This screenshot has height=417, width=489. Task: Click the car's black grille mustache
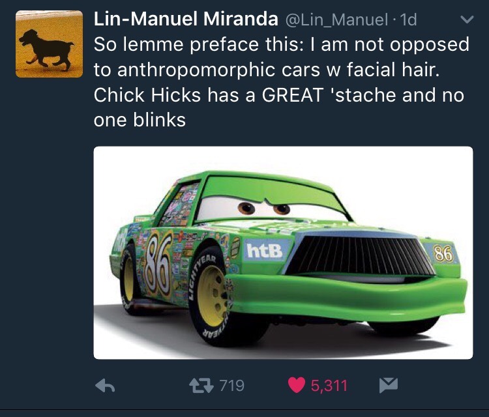point(360,255)
